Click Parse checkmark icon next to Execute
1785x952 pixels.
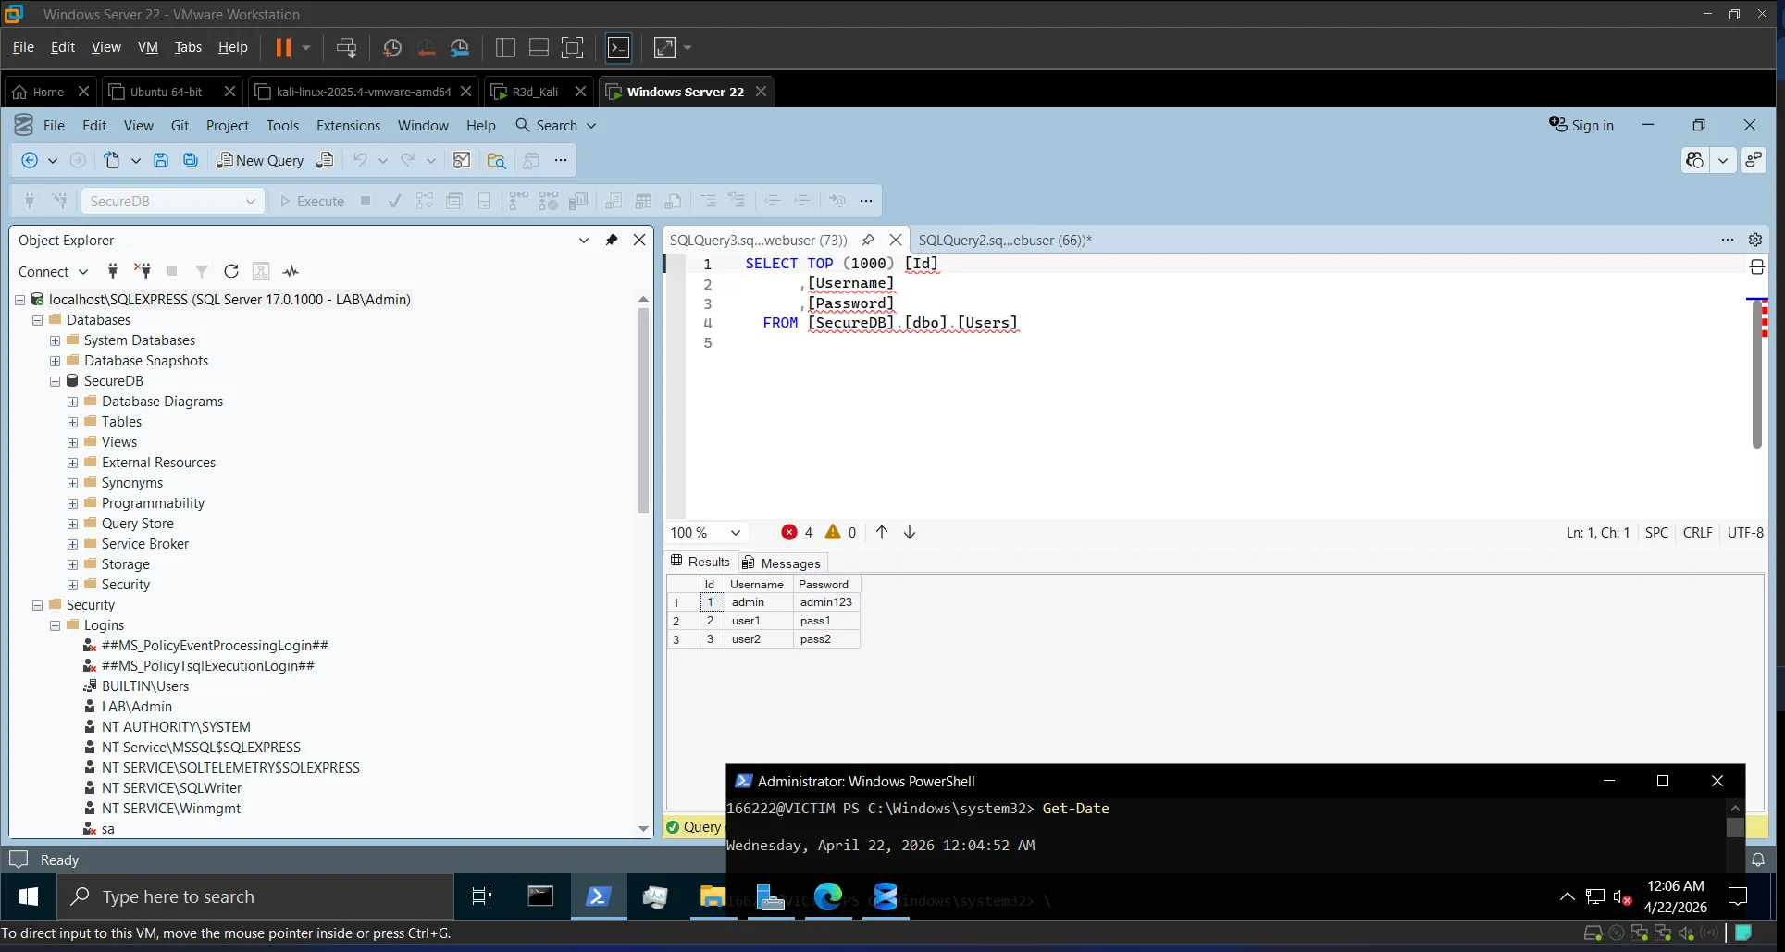click(395, 201)
